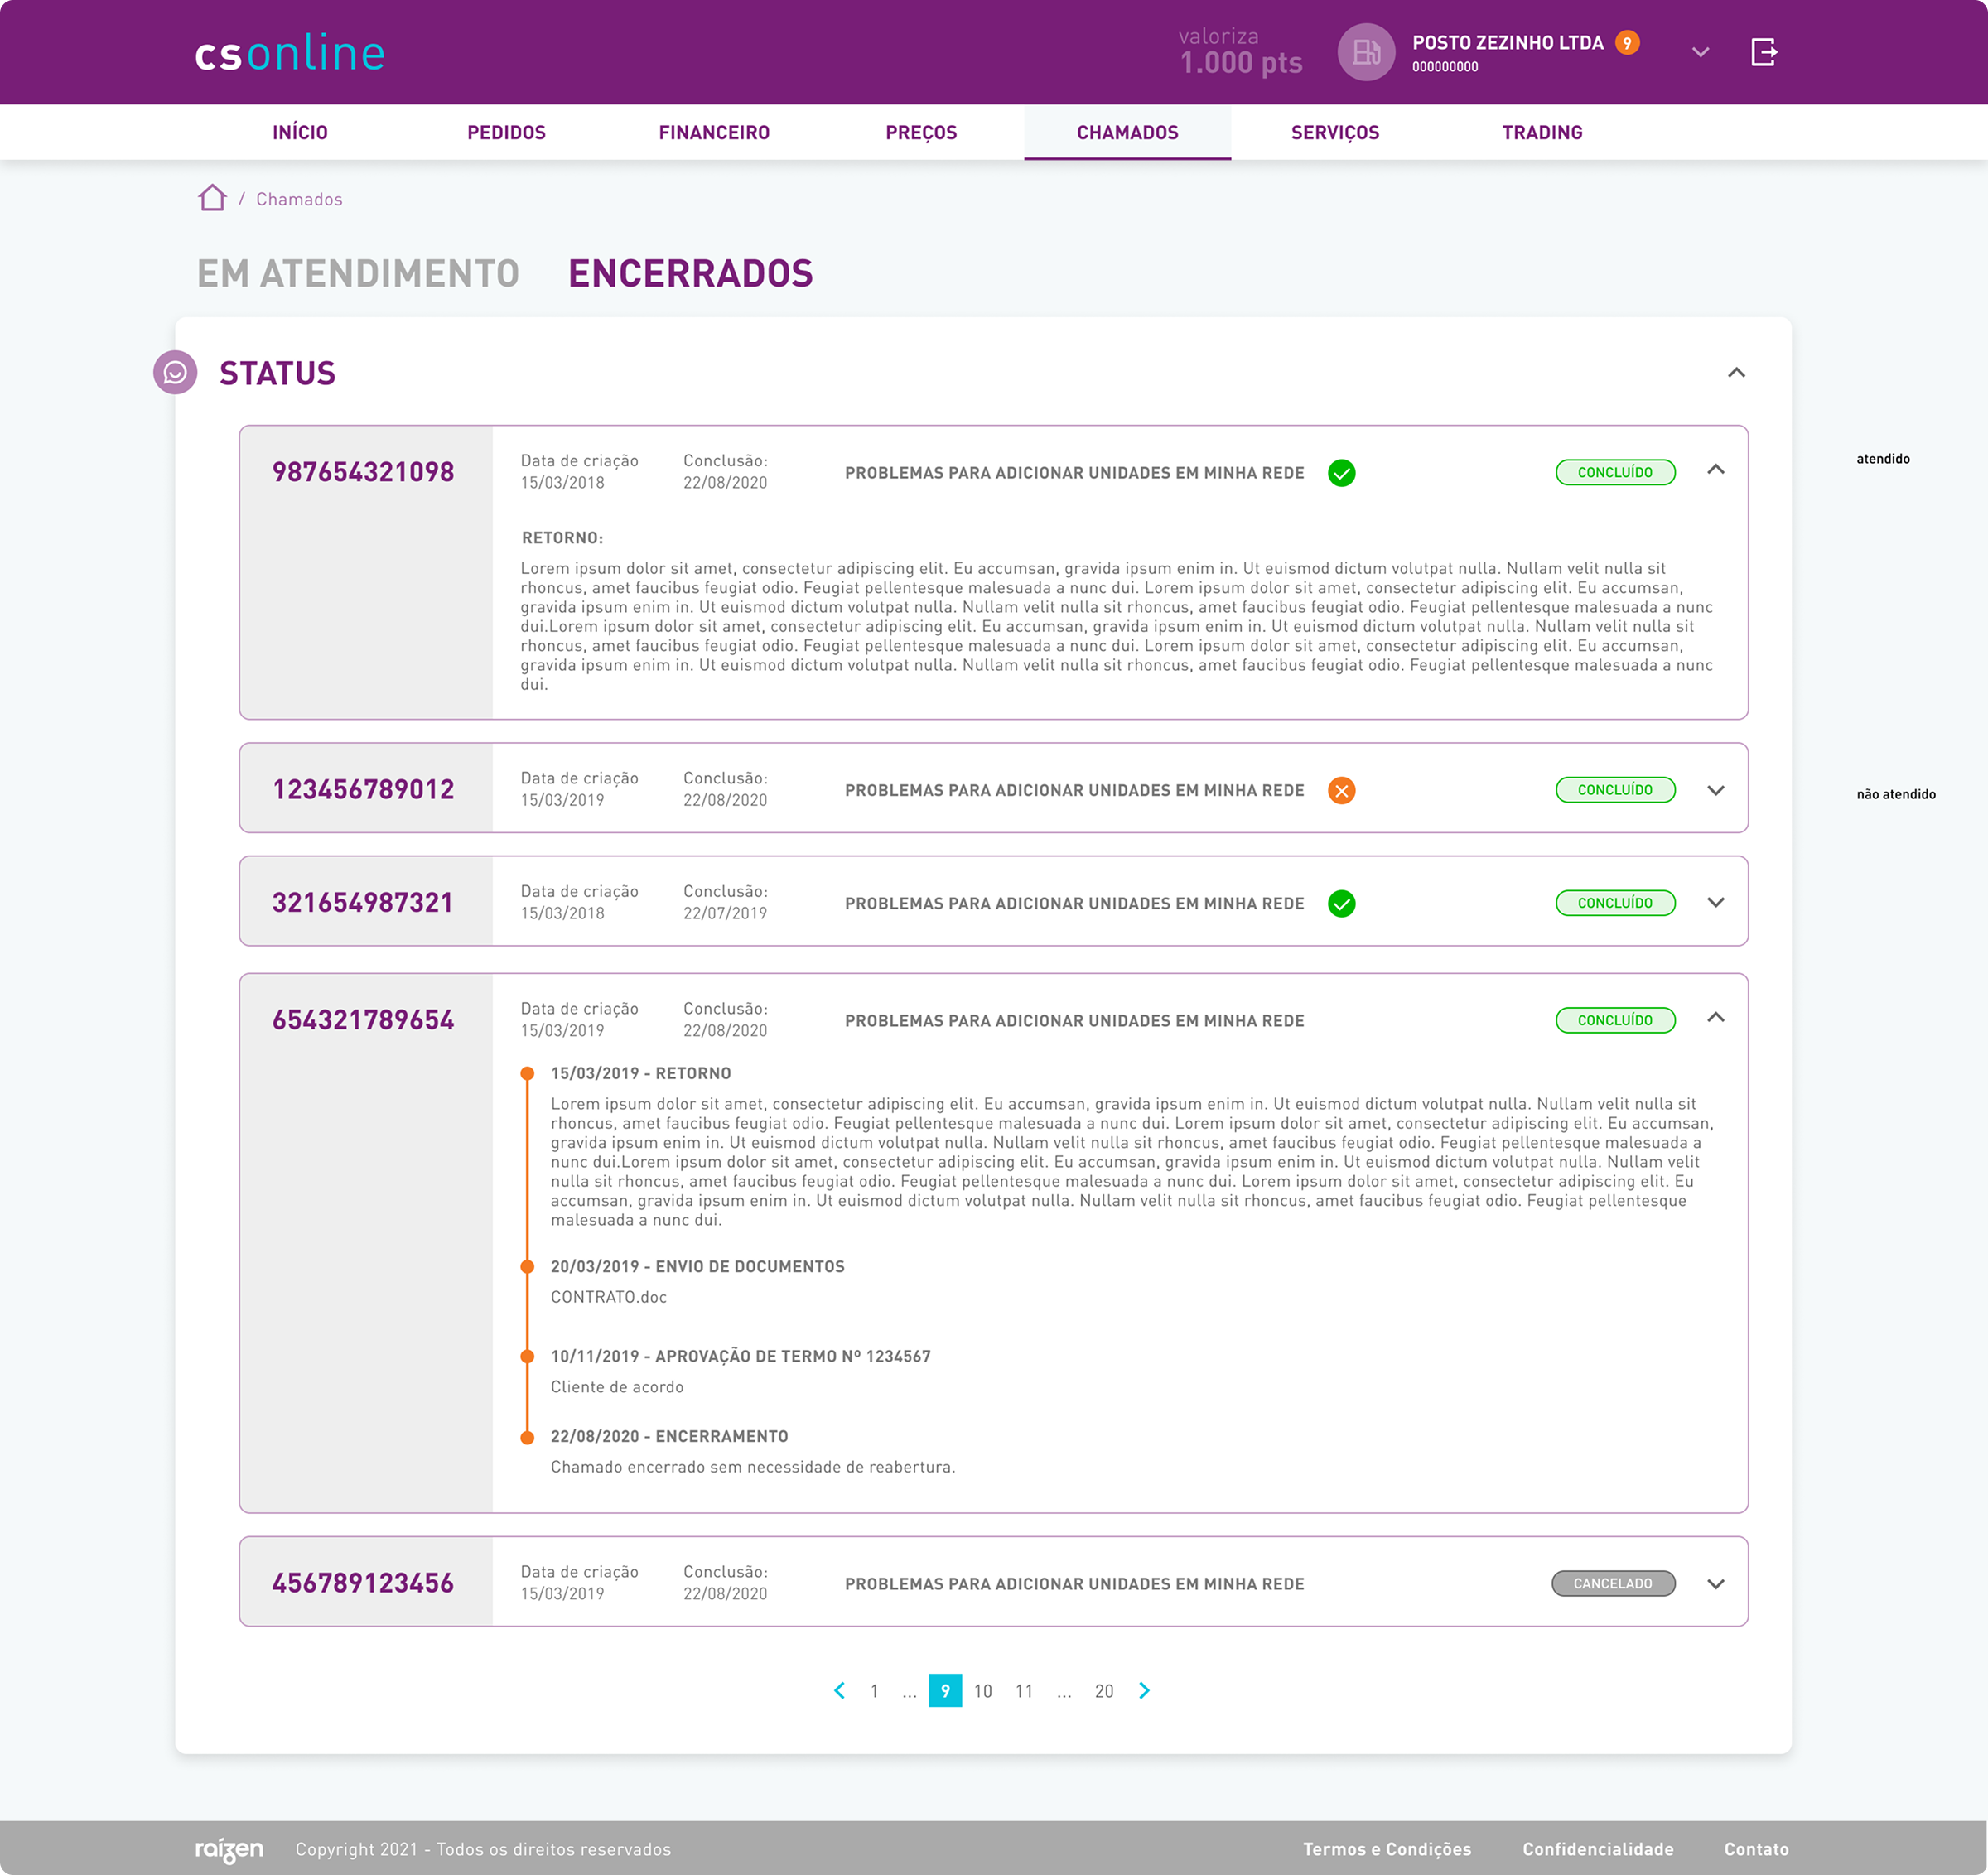Viewport: 1988px width, 1875px height.
Task: Collapse the STATUS section
Action: click(1736, 373)
